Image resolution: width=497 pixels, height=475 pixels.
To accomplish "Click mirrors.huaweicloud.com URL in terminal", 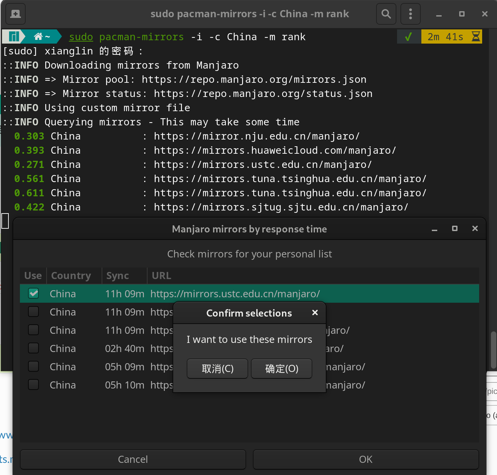I will (x=275, y=150).
